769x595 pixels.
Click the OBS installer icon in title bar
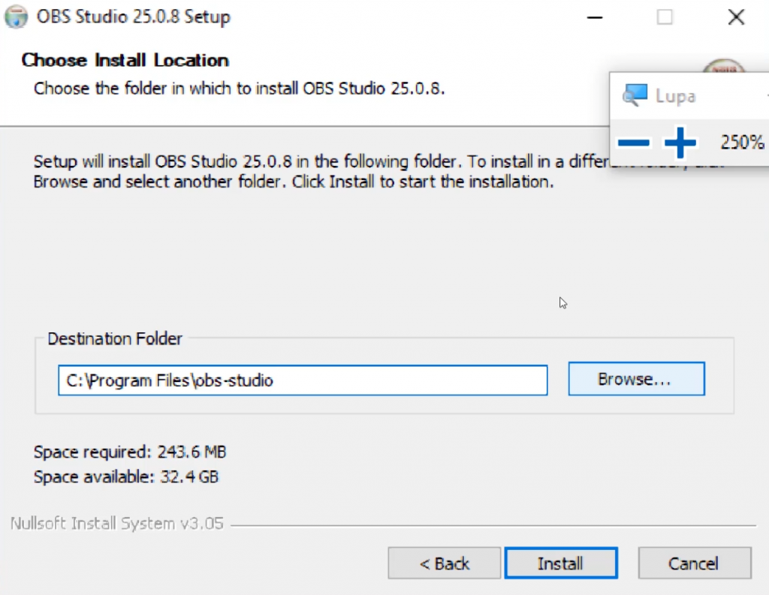click(16, 17)
